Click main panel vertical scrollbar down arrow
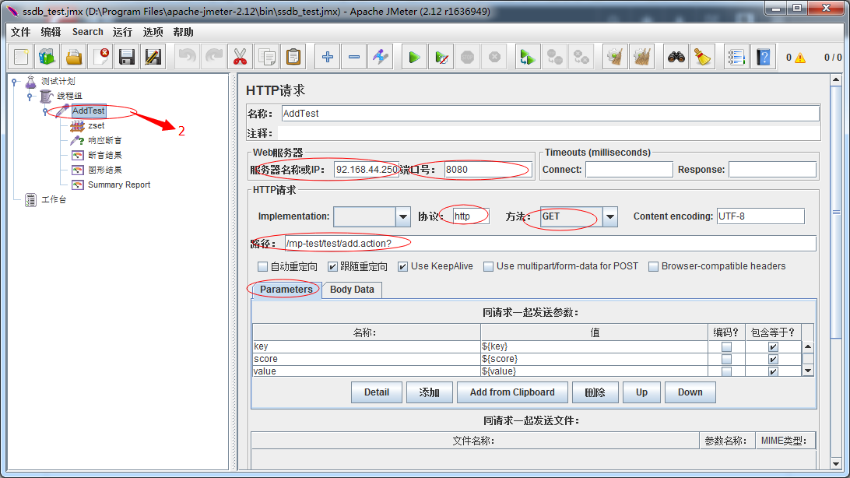850x478 pixels. (x=835, y=464)
